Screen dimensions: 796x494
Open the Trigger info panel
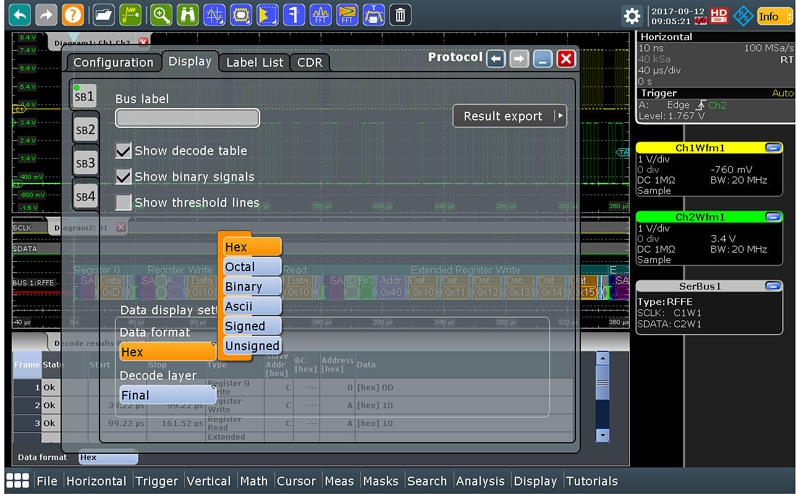click(x=716, y=104)
